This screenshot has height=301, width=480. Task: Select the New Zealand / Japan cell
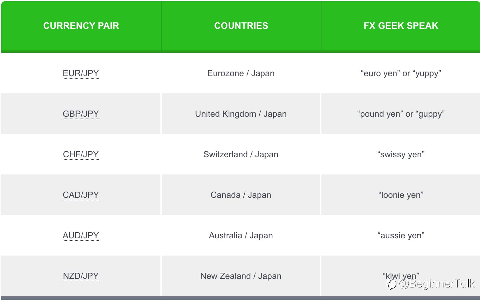pyautogui.click(x=241, y=276)
